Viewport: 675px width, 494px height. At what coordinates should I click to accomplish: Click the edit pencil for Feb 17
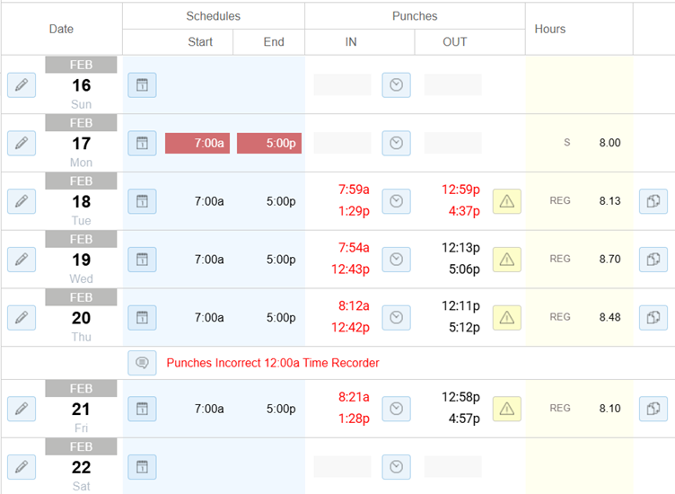22,143
